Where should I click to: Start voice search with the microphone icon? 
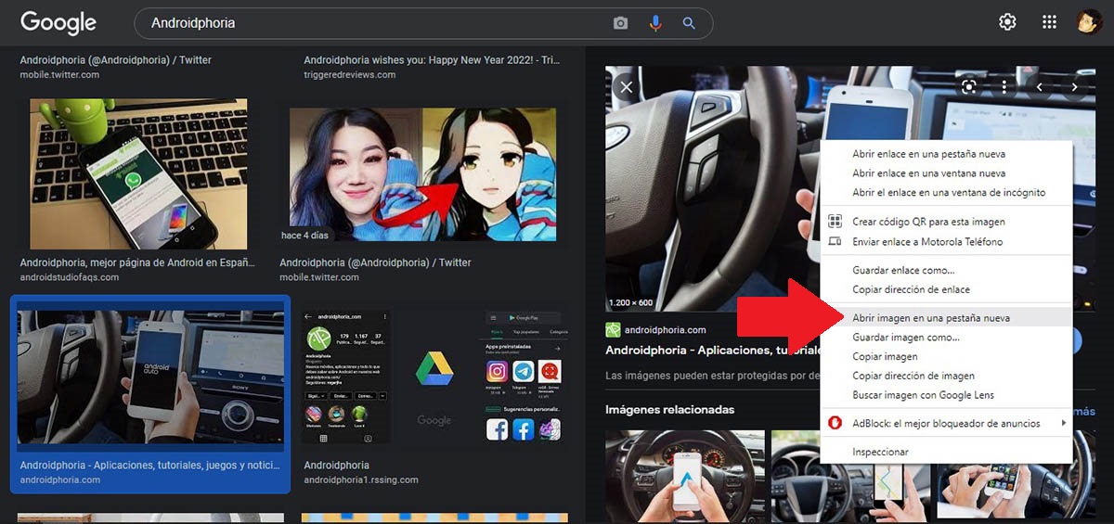[x=655, y=23]
